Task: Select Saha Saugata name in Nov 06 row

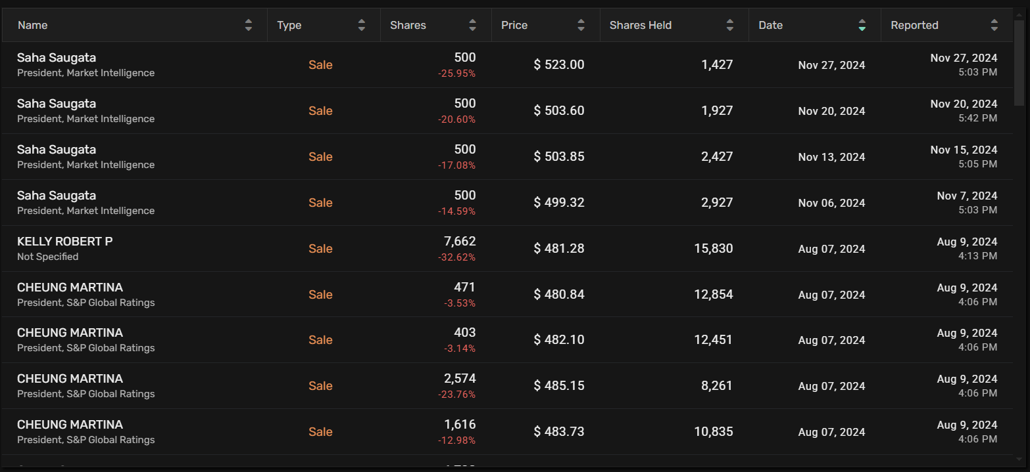Action: pos(57,196)
